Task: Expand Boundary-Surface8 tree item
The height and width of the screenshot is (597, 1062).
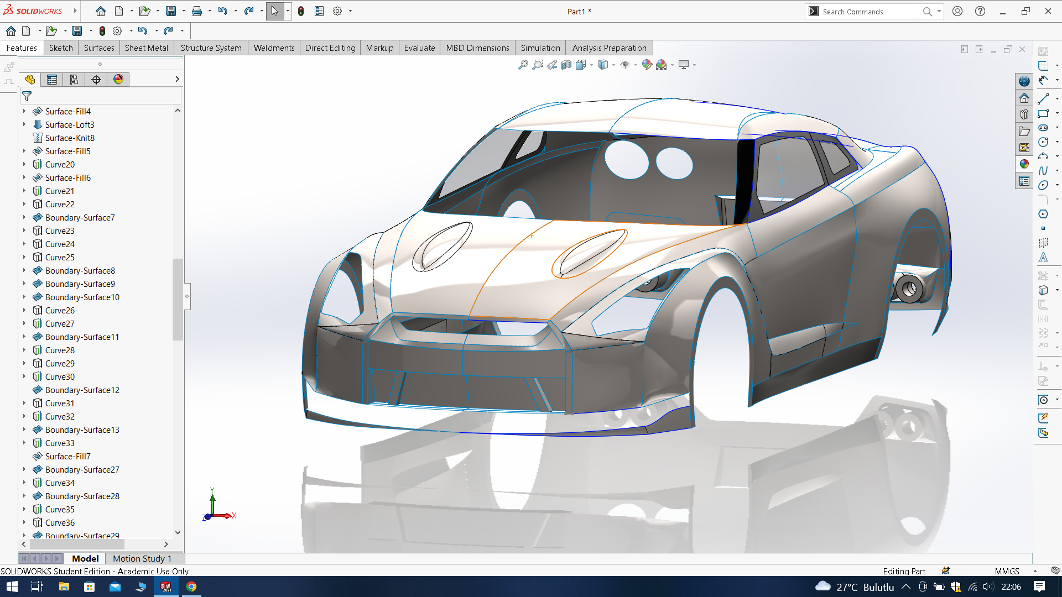Action: [x=24, y=270]
